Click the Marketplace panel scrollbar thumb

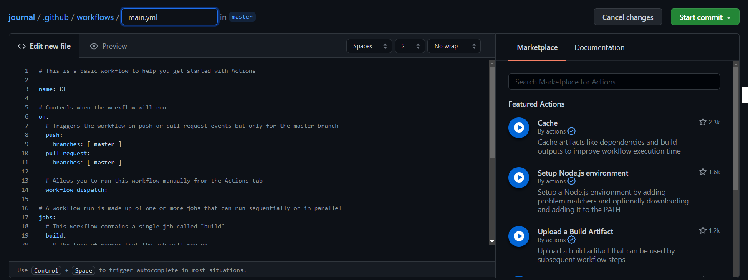pyautogui.click(x=736, y=128)
